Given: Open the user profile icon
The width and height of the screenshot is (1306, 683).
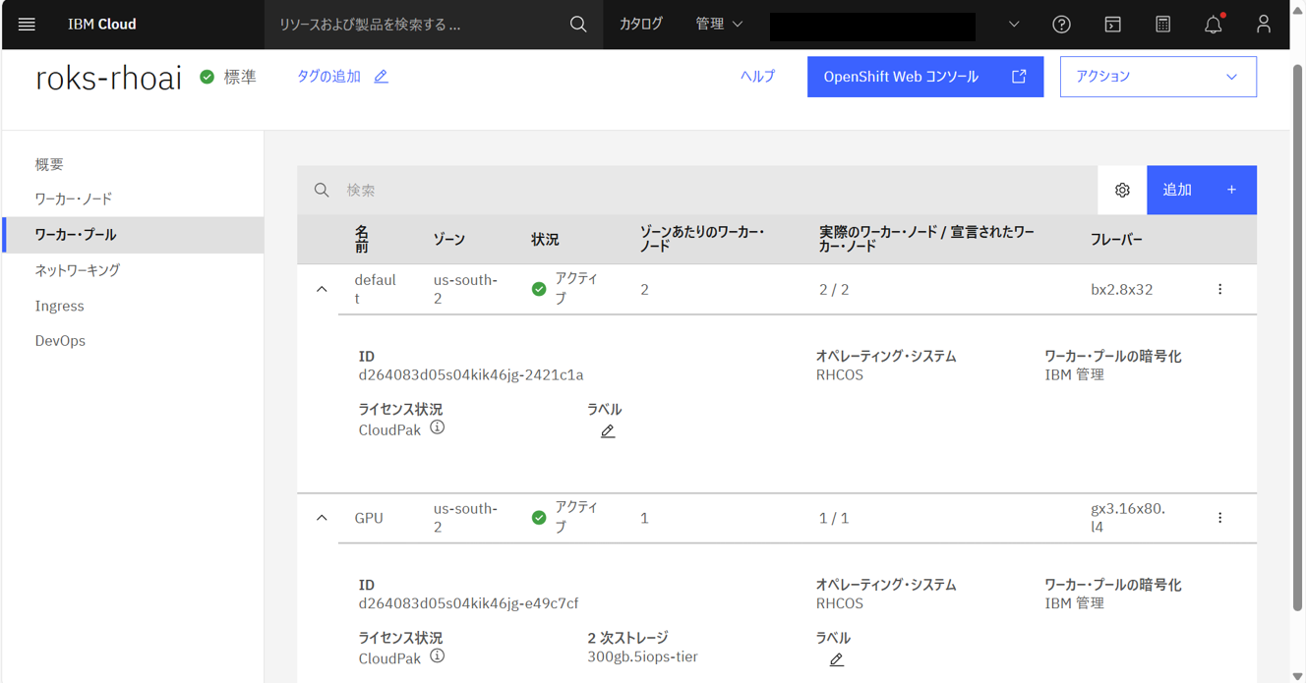Looking at the screenshot, I should [x=1264, y=25].
